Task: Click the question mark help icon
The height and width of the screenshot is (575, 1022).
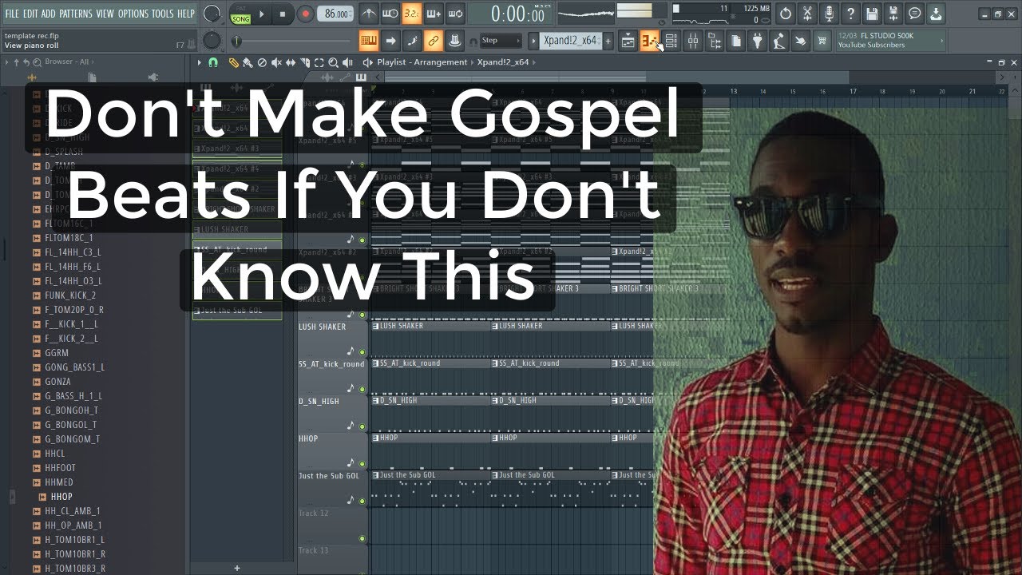Action: (x=851, y=14)
